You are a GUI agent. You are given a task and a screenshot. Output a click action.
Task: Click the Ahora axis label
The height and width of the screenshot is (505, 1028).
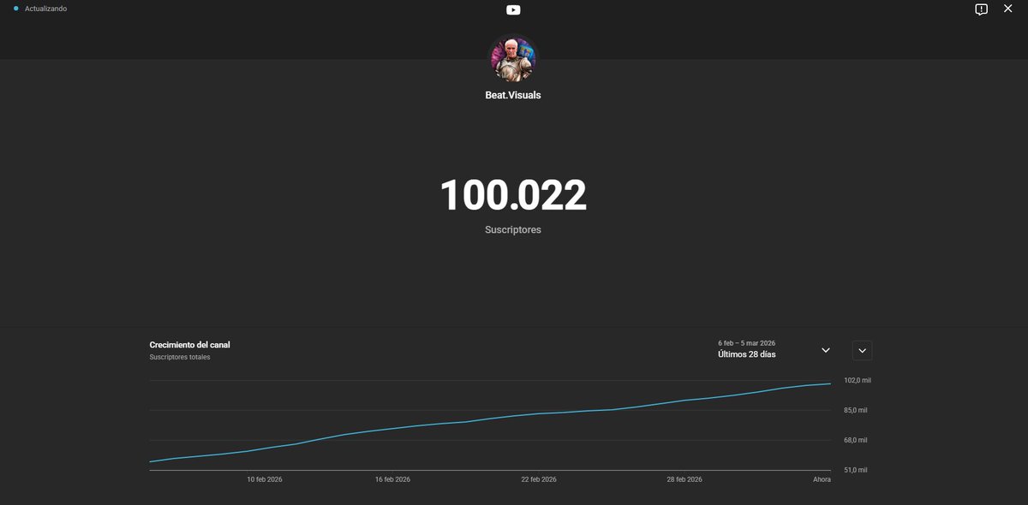822,479
